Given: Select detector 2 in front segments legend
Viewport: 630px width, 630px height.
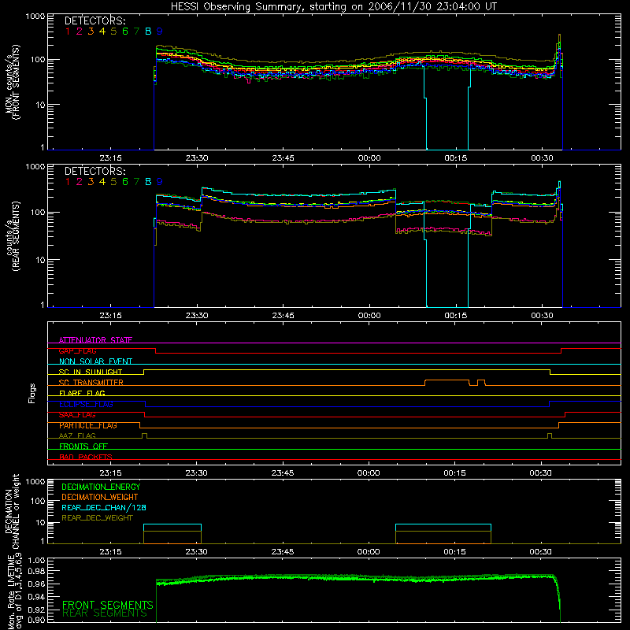Looking at the screenshot, I should 80,31.
